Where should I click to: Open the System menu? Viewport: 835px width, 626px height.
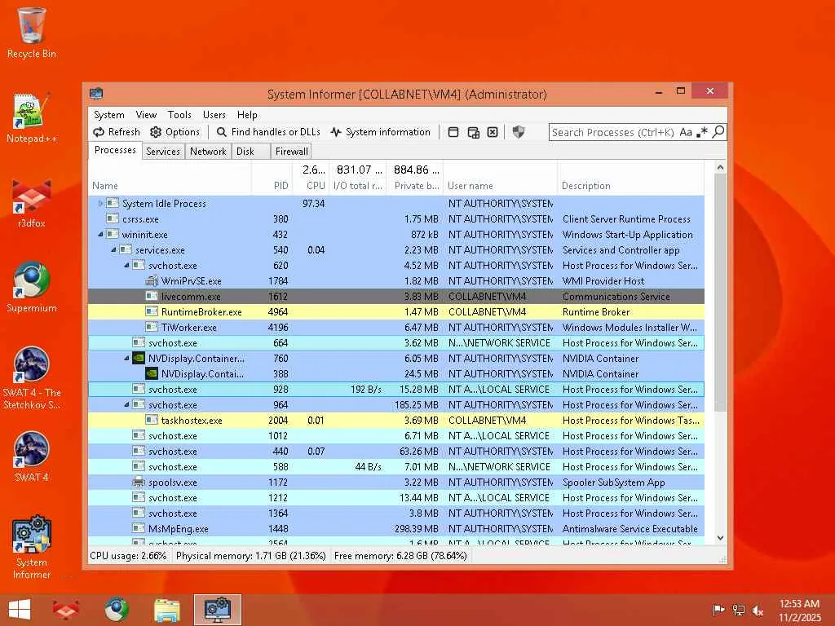point(108,114)
